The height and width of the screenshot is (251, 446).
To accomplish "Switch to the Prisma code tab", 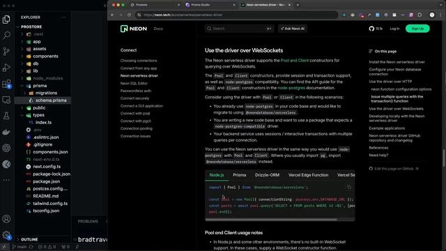I will 240,175.
